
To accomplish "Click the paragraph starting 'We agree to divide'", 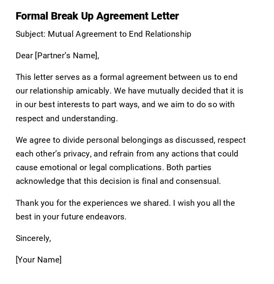I will pyautogui.click(x=130, y=160).
